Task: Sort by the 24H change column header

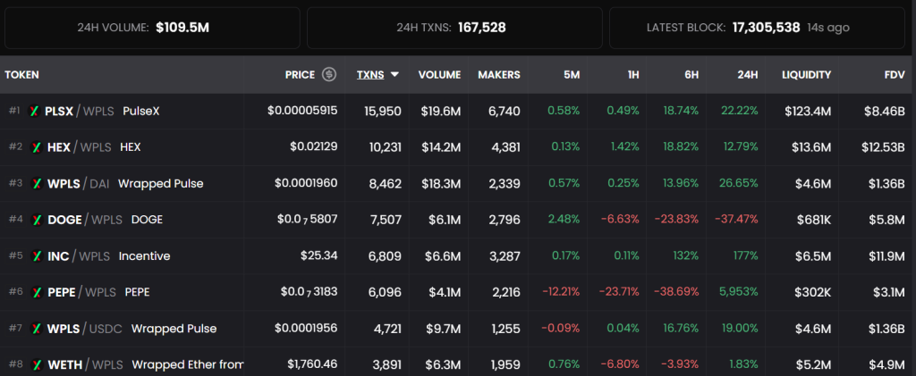Action: click(x=747, y=75)
